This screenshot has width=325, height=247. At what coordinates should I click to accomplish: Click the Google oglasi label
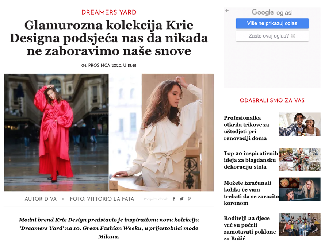272,12
